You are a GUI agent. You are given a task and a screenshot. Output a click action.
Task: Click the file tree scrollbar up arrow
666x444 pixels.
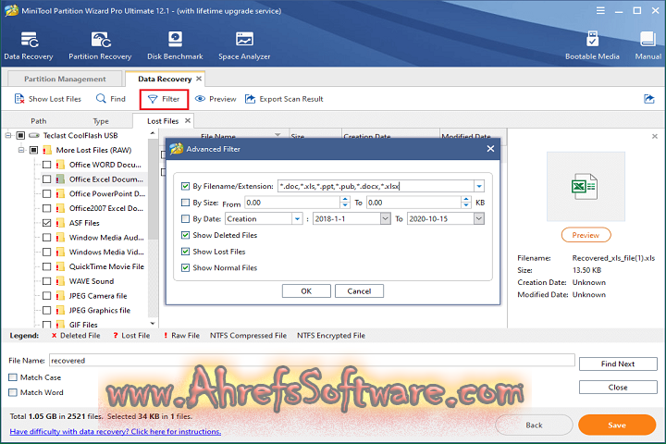coord(153,133)
